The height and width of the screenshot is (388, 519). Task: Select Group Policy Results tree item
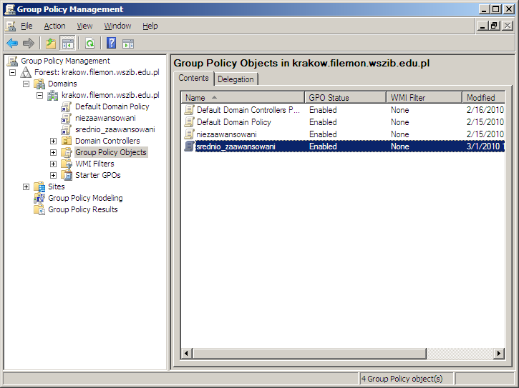click(x=83, y=209)
